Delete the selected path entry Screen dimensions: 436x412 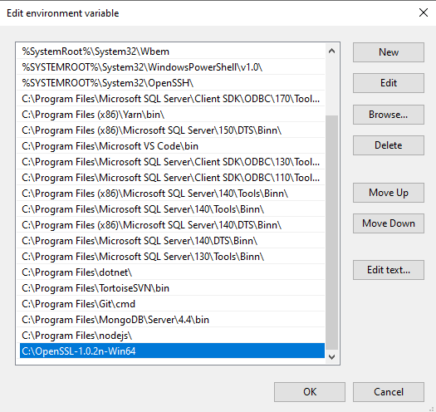tap(389, 145)
